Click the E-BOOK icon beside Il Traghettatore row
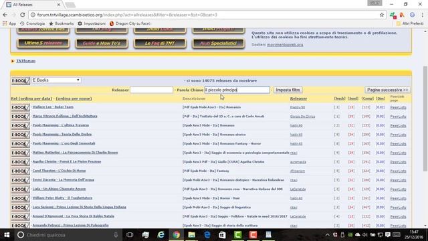The height and width of the screenshot is (241, 428). point(21,198)
